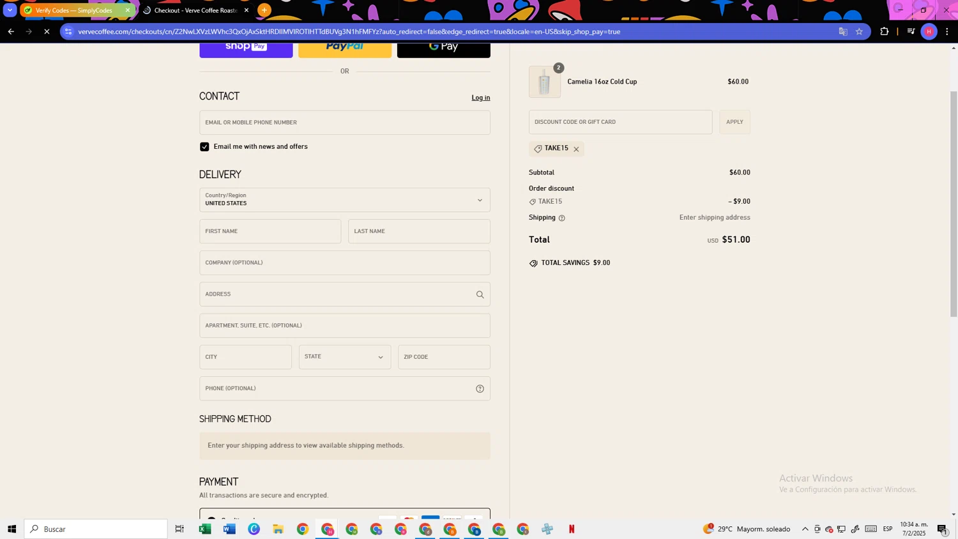The height and width of the screenshot is (539, 958).
Task: Close the Checkout tab
Action: (x=247, y=10)
